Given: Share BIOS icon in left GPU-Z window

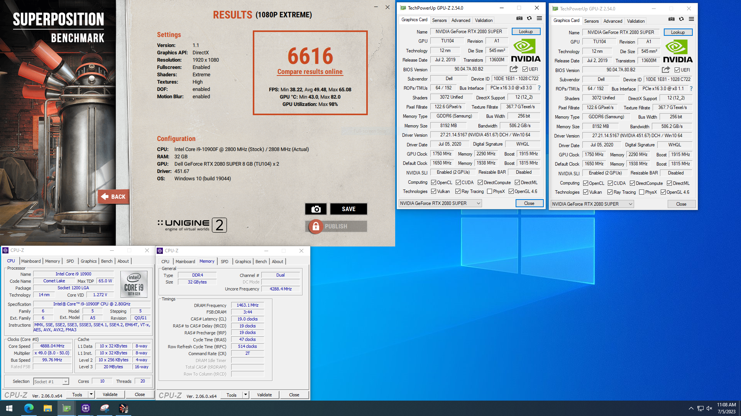Looking at the screenshot, I should pyautogui.click(x=514, y=69).
